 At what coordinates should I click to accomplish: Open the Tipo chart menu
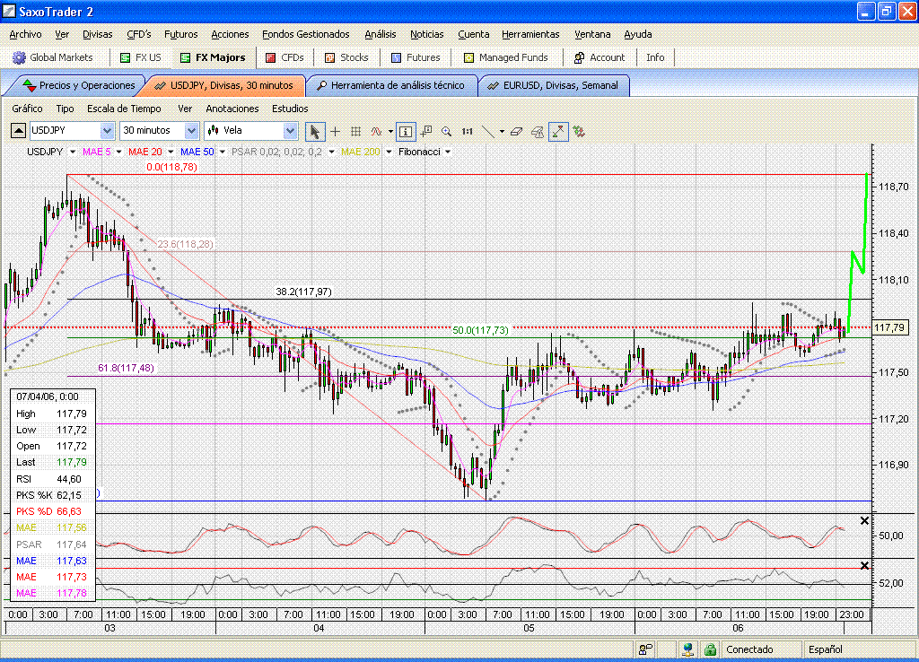[x=65, y=109]
